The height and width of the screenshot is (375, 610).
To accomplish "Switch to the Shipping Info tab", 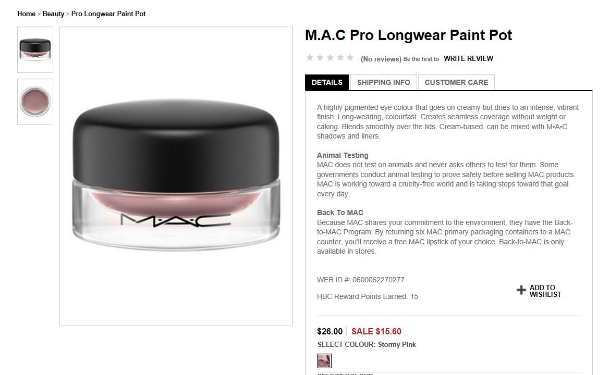I will click(x=384, y=82).
